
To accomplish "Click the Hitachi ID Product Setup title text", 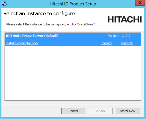I will pyautogui.click(x=73, y=4).
